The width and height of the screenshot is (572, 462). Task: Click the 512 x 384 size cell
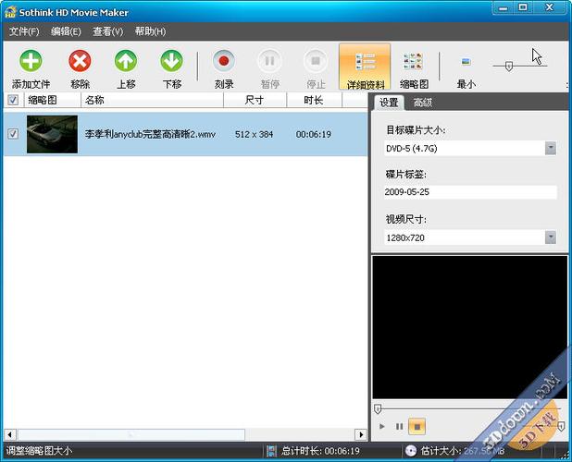pyautogui.click(x=254, y=134)
